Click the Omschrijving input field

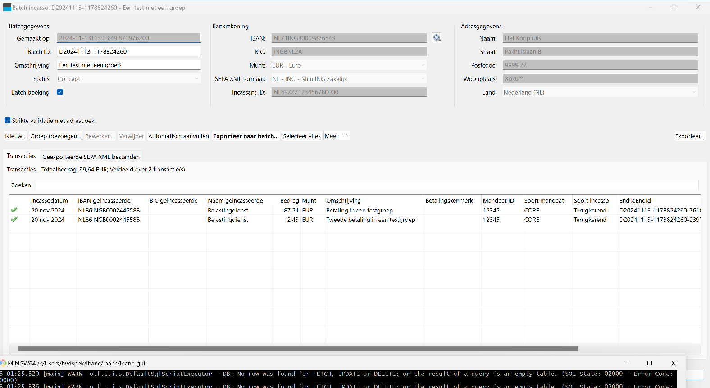129,65
